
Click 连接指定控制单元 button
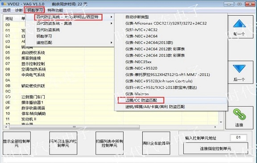coord(216,148)
